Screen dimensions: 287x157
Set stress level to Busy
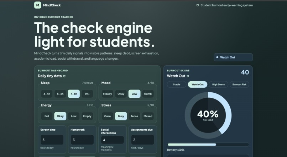tap(121, 116)
